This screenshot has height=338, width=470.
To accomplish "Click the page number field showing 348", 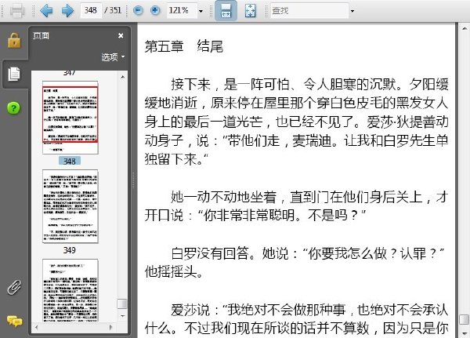I will 91,10.
